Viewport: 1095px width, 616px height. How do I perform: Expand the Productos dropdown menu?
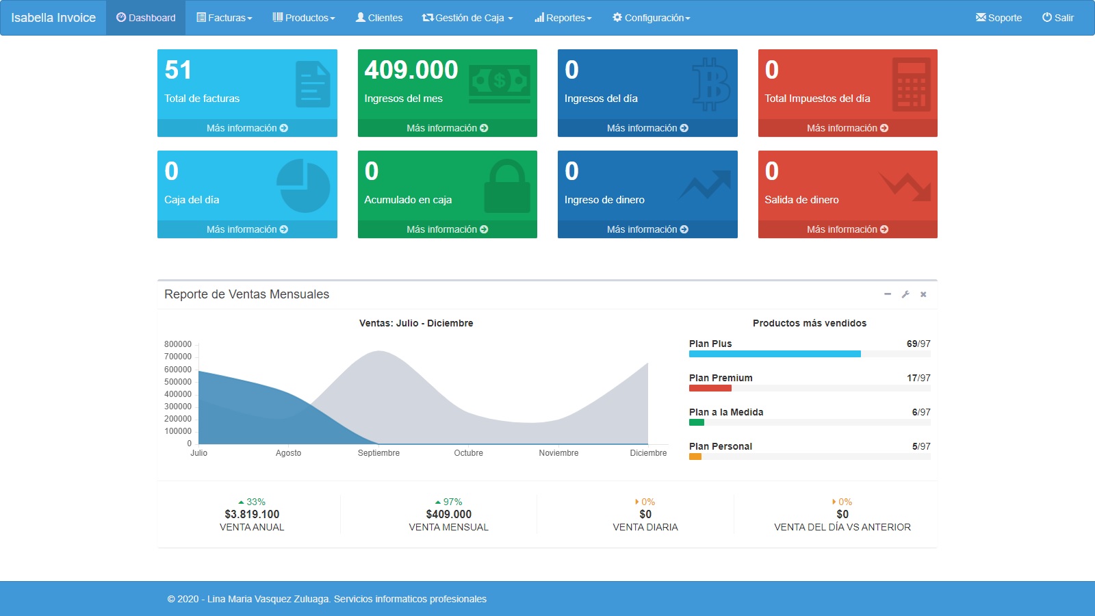(x=304, y=18)
